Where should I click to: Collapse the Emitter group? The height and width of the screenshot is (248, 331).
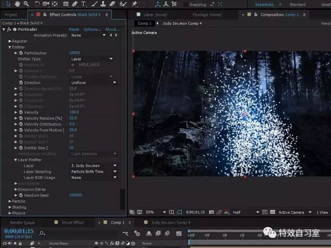[10, 47]
